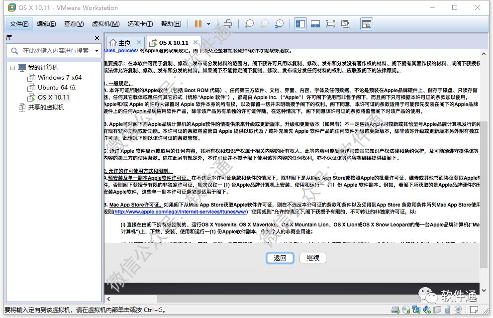The width and height of the screenshot is (493, 318).
Task: Collapse the 我的计算机 tree node
Action: 12,68
